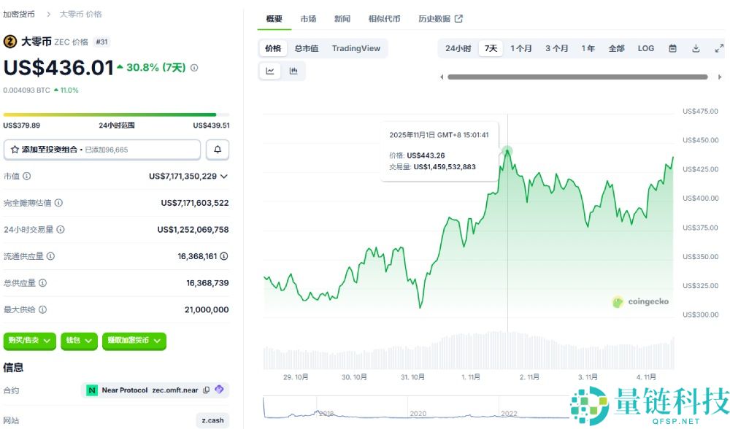
Task: Switch to line chart view icon
Action: [270, 71]
